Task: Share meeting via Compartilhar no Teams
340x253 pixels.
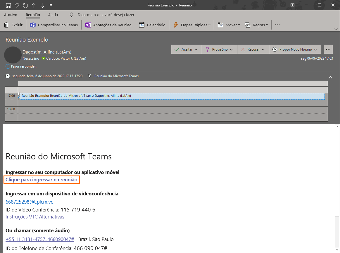Action: coord(54,25)
